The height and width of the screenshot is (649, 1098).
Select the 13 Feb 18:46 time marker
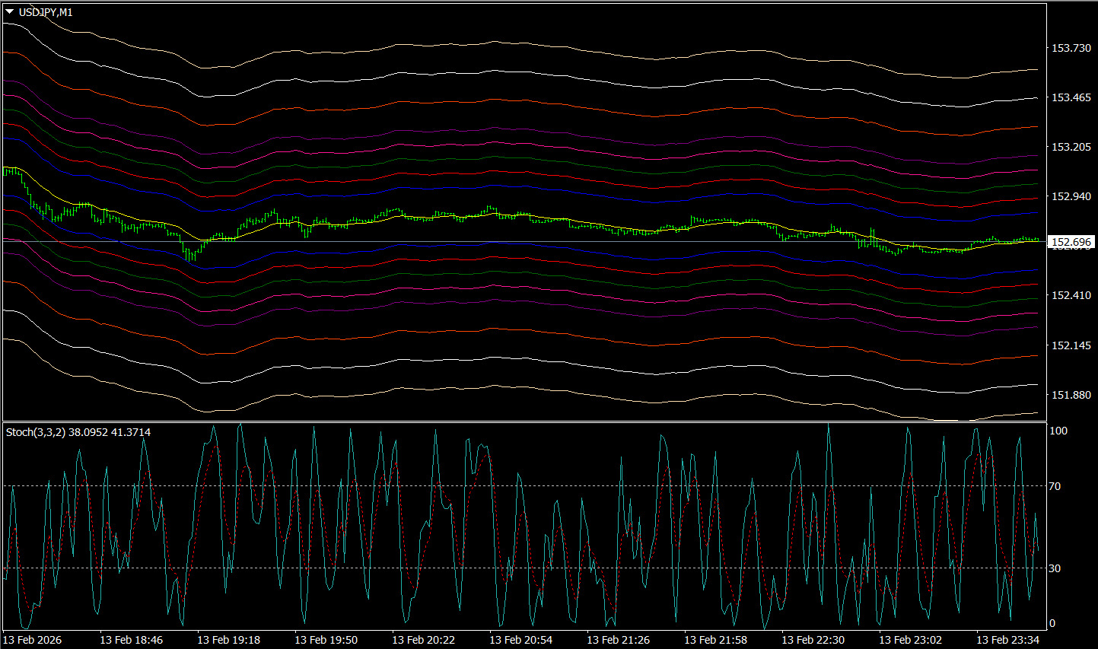131,640
